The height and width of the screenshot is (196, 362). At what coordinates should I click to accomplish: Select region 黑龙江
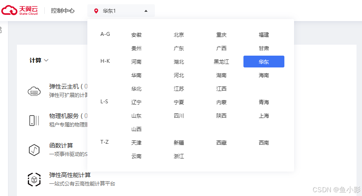[x=222, y=62]
